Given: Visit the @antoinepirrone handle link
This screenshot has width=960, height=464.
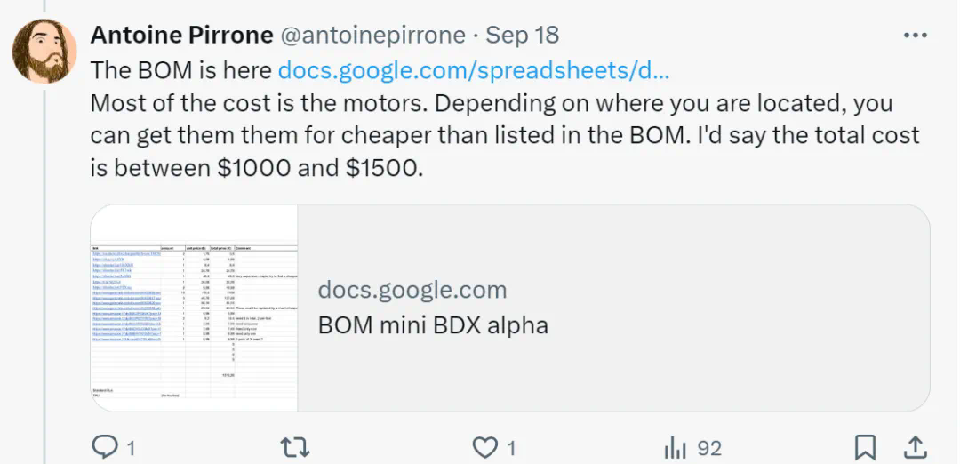Looking at the screenshot, I should 373,36.
